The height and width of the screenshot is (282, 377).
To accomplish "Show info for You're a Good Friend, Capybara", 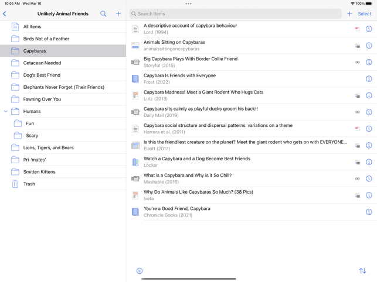I will 369,212.
